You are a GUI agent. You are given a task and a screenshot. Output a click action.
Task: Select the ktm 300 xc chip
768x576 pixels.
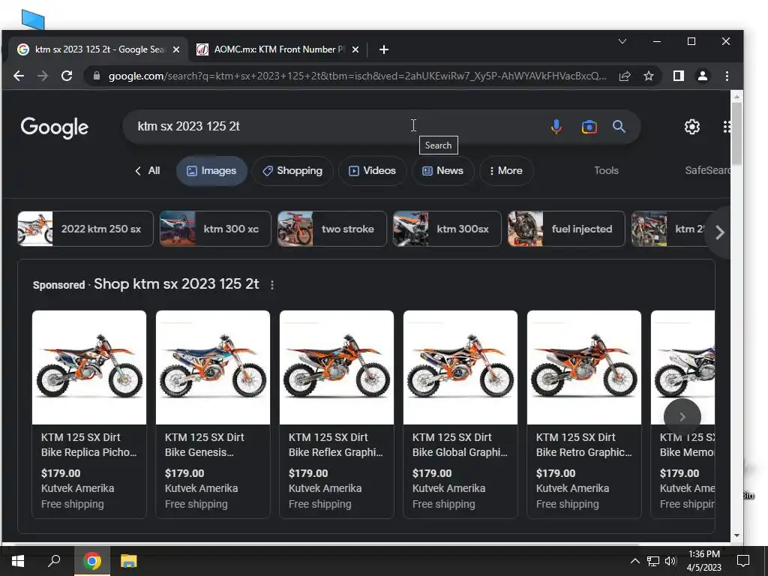[215, 229]
